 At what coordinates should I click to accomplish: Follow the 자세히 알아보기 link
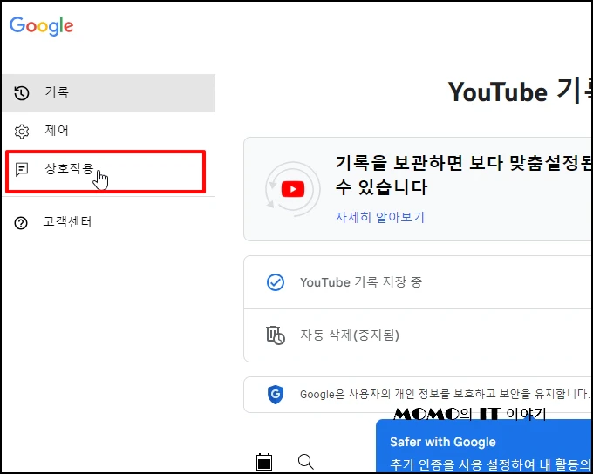[379, 217]
